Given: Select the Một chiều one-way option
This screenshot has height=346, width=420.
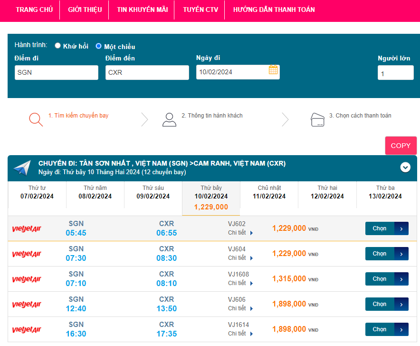Looking at the screenshot, I should pos(99,46).
